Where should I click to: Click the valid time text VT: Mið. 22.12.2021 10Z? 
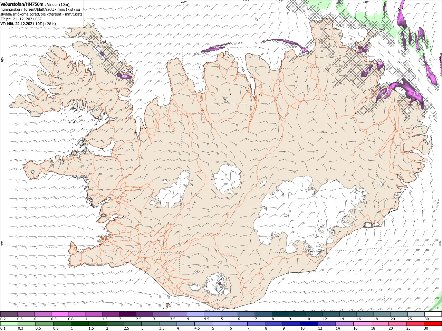(21, 24)
